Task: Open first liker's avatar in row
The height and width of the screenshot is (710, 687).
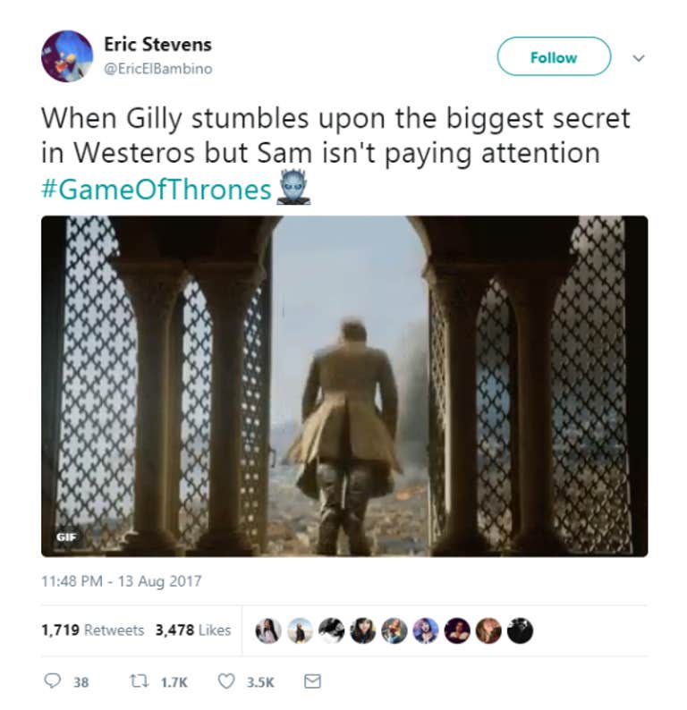Action: tap(268, 630)
